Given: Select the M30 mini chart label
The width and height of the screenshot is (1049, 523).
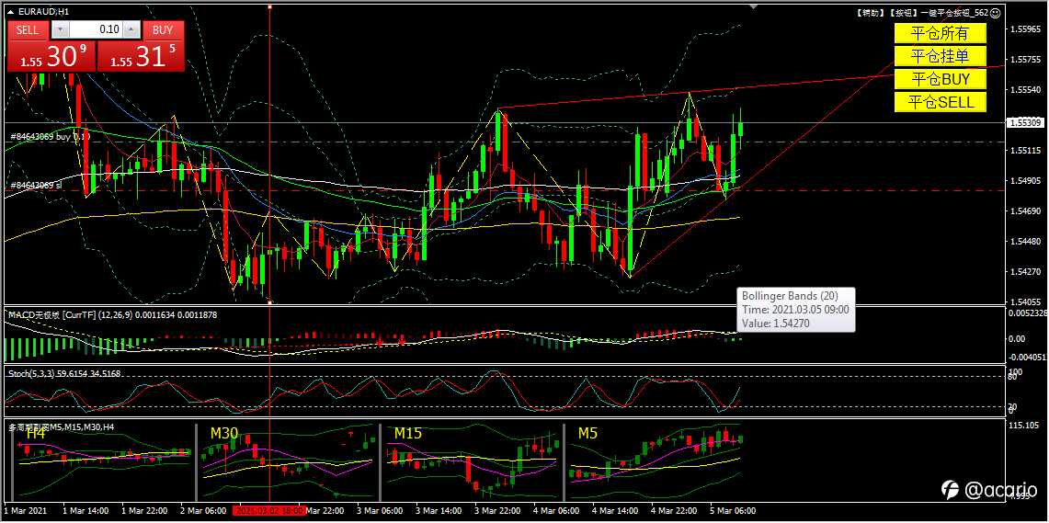Looking at the screenshot, I should tap(224, 433).
